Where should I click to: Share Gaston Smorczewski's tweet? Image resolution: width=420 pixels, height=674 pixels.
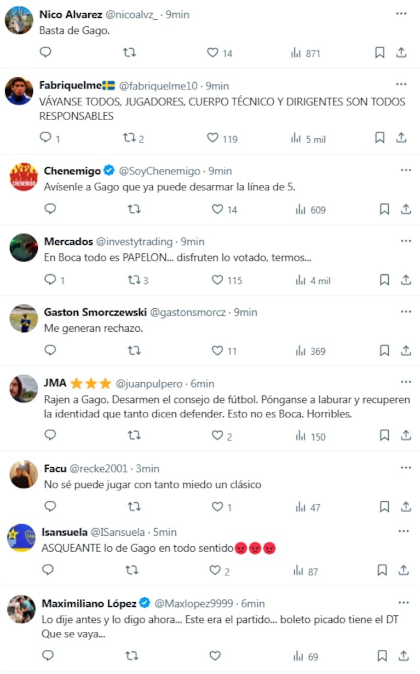pyautogui.click(x=406, y=350)
